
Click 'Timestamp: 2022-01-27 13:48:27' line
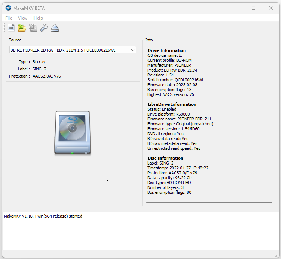pyautogui.click(x=178, y=168)
